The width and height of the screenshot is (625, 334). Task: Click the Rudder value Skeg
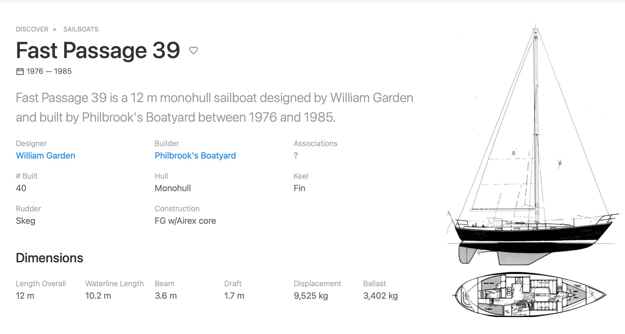26,221
